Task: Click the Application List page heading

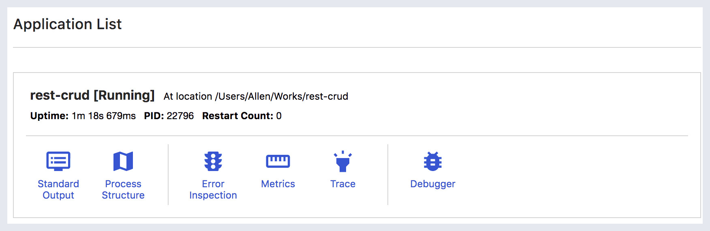Action: 68,24
